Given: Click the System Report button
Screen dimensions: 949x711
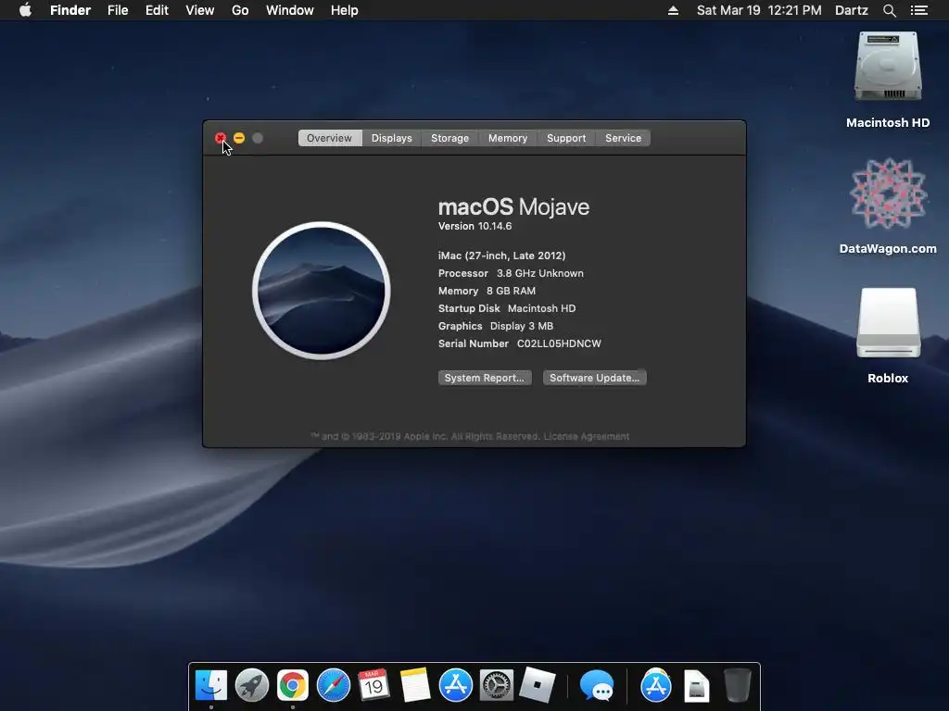Looking at the screenshot, I should [485, 378].
